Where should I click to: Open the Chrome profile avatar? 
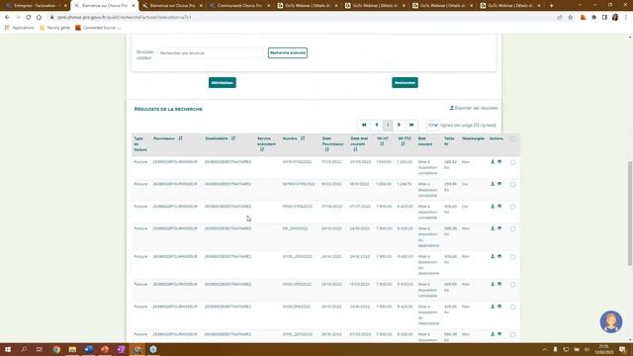pos(615,18)
